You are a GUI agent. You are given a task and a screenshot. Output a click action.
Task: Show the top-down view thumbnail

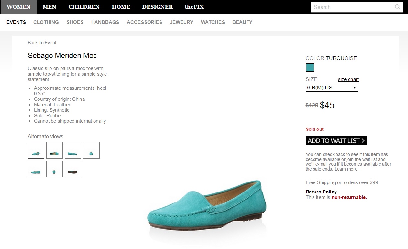tap(54, 150)
